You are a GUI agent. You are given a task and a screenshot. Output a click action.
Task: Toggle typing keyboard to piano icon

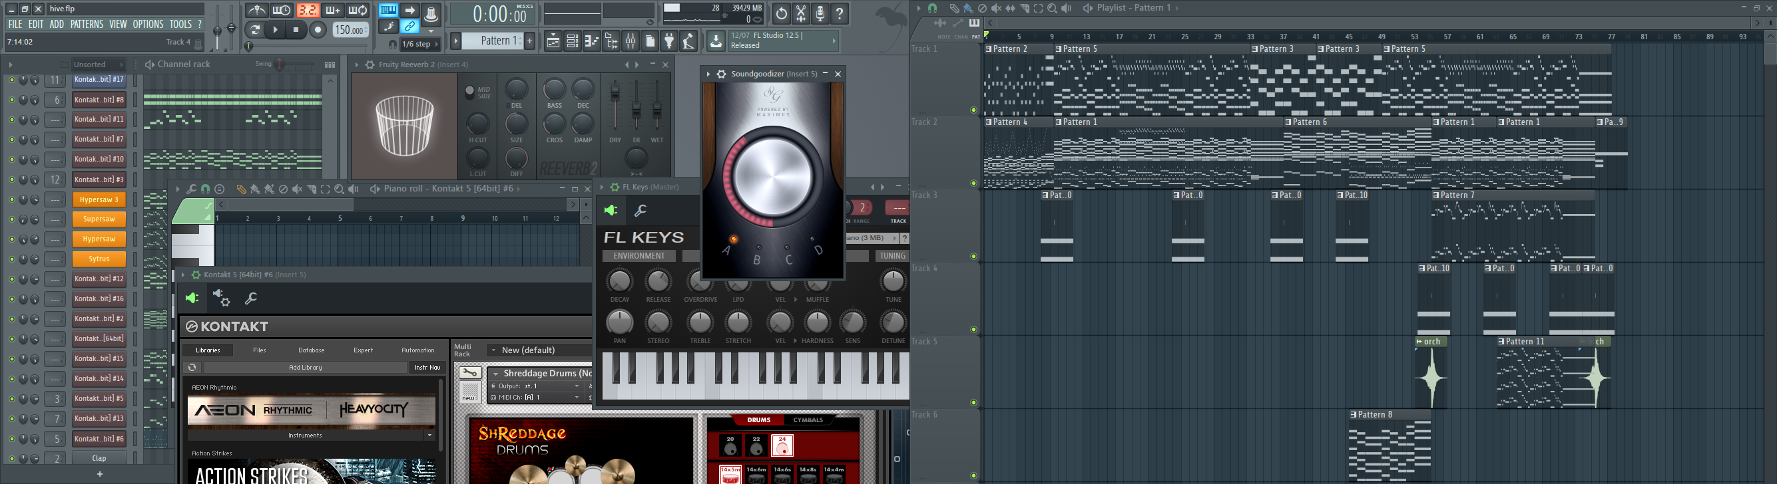pos(388,11)
